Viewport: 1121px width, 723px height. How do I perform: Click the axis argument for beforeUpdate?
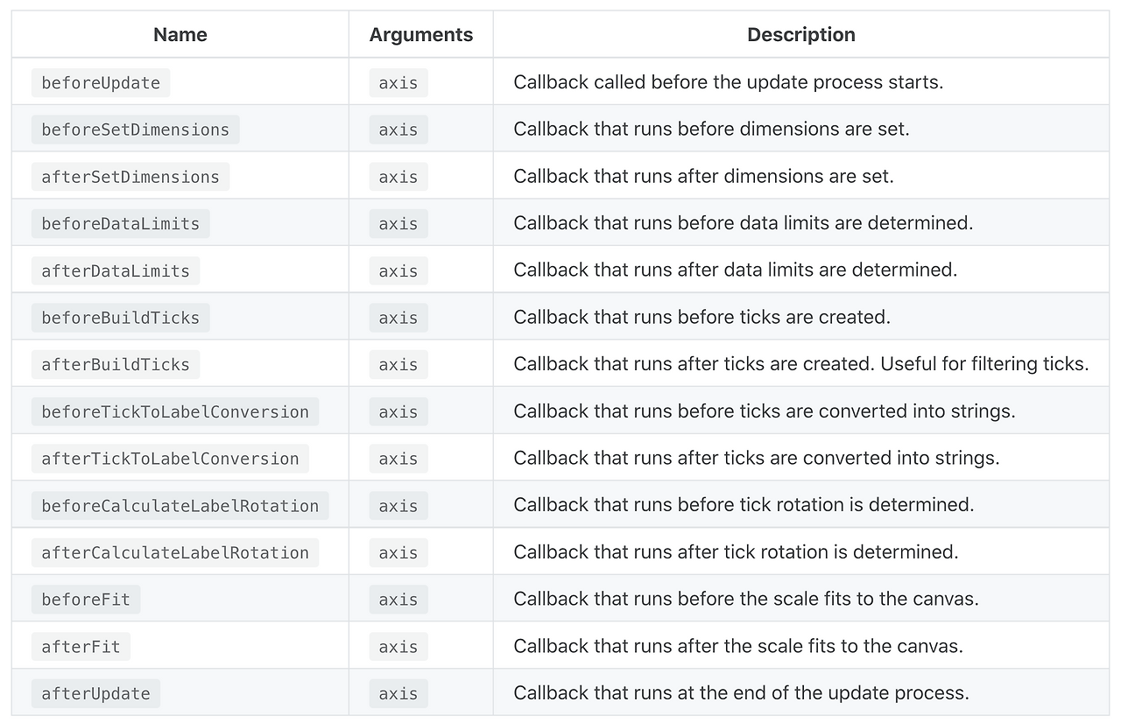[x=398, y=83]
